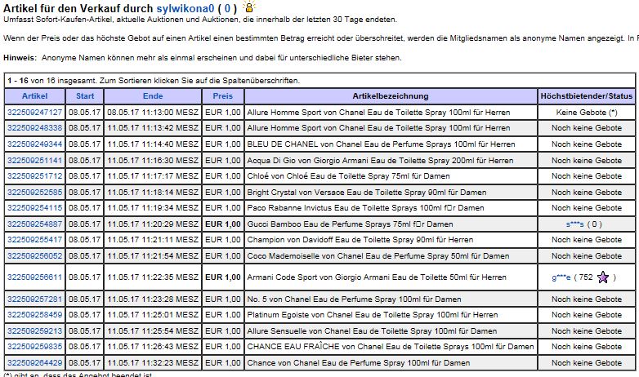Open item number 322509255417

pos(34,239)
